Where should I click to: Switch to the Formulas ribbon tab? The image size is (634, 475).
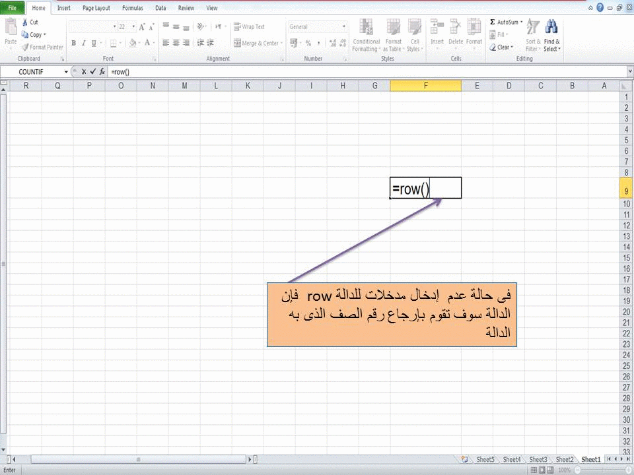pos(132,8)
